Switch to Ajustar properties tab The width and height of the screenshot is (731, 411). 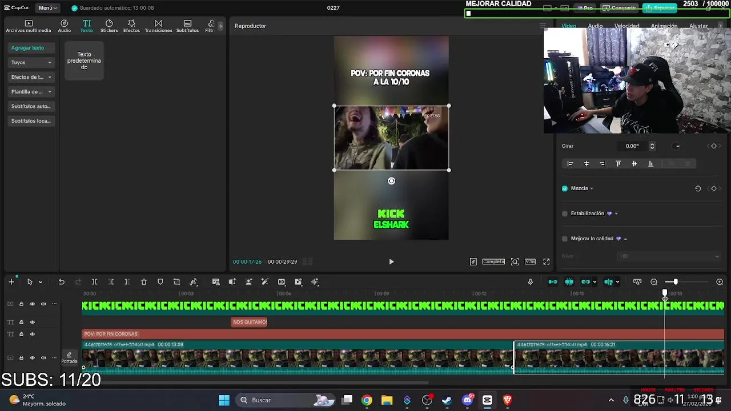point(698,26)
